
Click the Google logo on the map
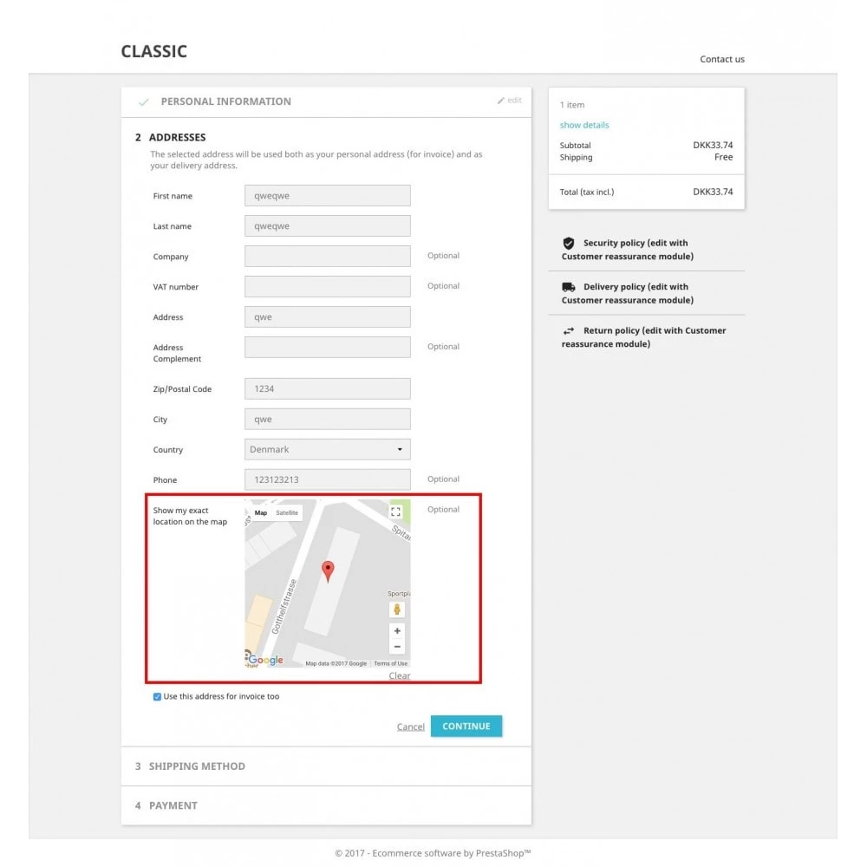(x=265, y=660)
